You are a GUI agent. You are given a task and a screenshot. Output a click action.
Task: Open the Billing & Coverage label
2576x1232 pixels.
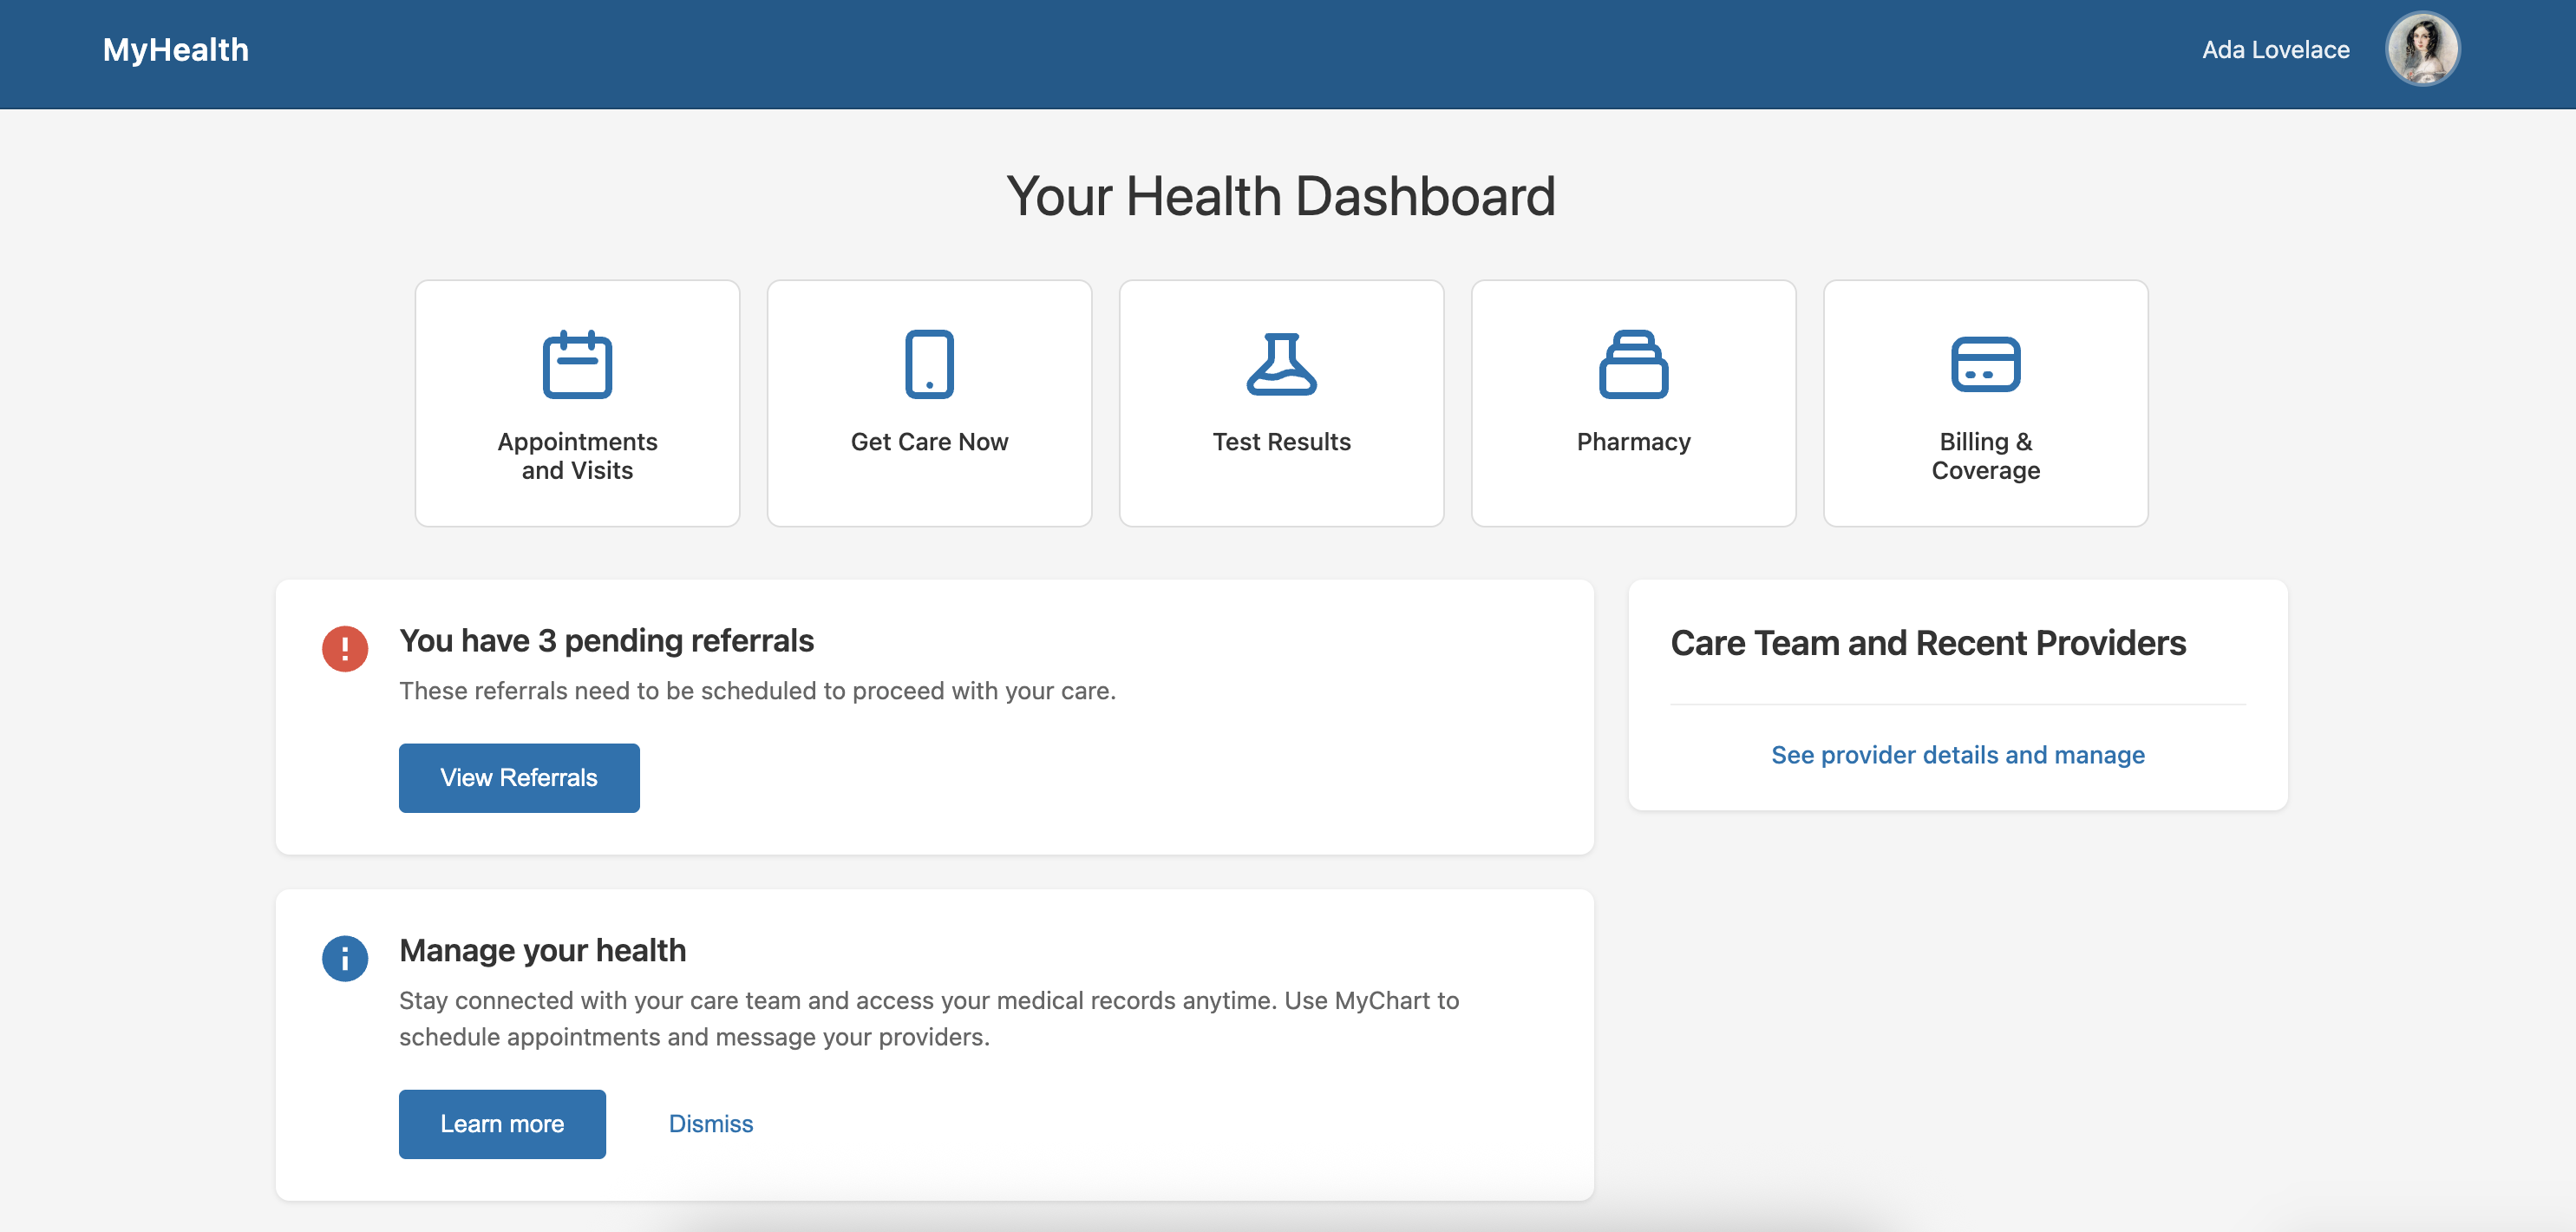[1985, 456]
